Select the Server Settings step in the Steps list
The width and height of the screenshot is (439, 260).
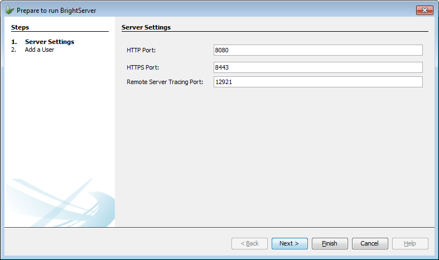click(49, 42)
